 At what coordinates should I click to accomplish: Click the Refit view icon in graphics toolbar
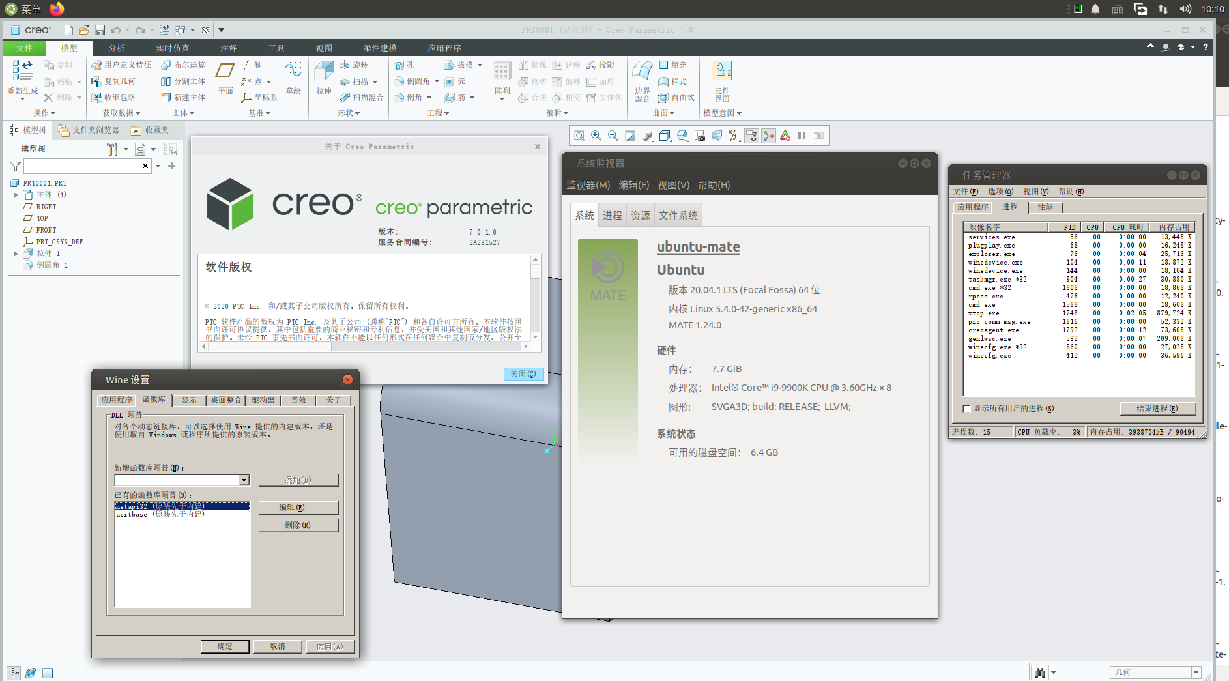click(x=579, y=136)
